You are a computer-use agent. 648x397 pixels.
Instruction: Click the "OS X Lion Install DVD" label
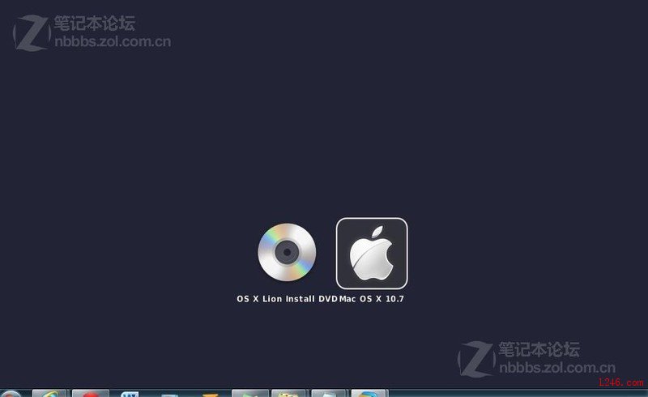pyautogui.click(x=288, y=299)
